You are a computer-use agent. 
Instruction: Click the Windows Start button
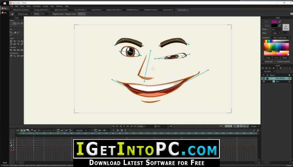4,3
